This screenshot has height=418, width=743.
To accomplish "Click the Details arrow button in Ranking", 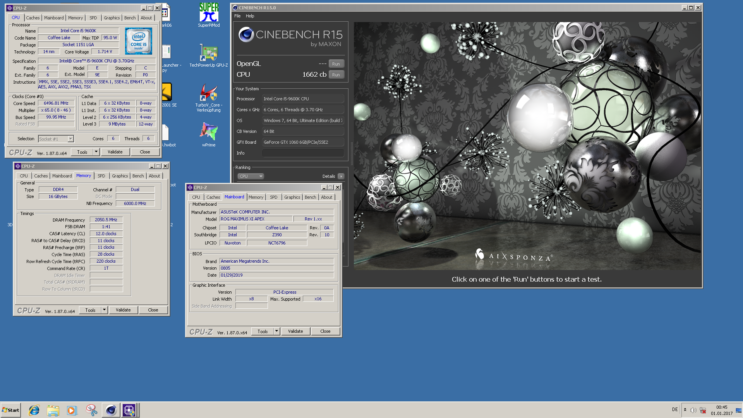I will (x=341, y=176).
